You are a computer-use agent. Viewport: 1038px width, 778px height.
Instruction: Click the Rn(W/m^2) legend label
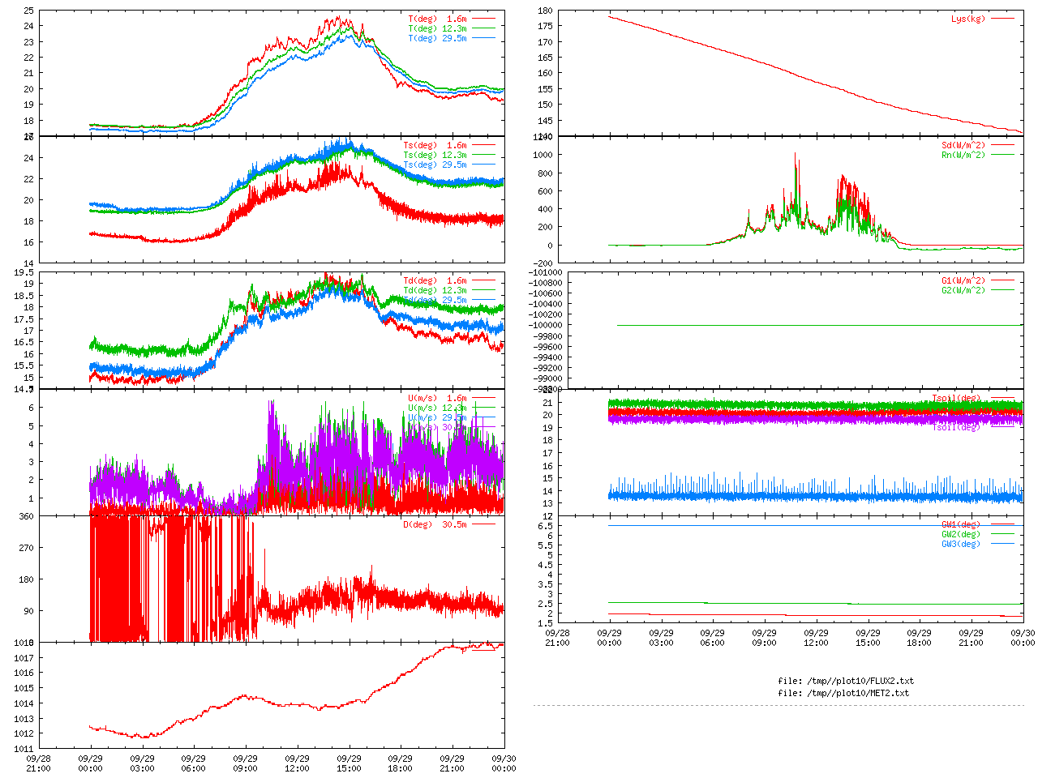[x=963, y=155]
